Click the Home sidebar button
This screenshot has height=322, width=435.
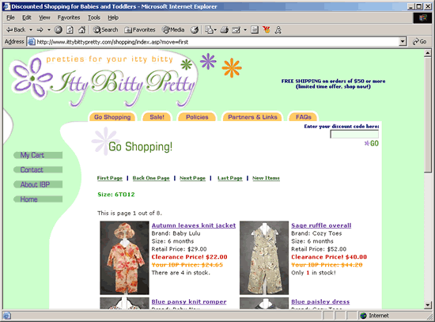[38, 199]
